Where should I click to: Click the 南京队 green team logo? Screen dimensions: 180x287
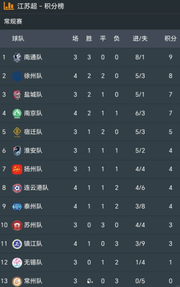pos(17,113)
